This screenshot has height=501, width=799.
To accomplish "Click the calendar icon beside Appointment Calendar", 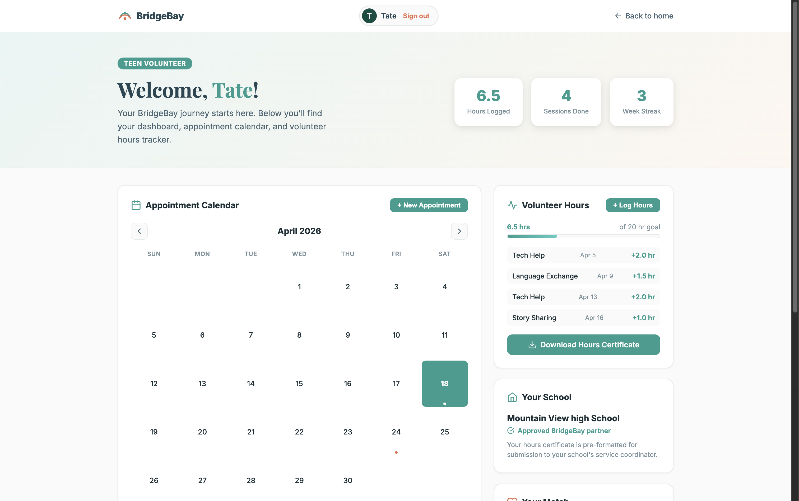I will click(x=136, y=205).
